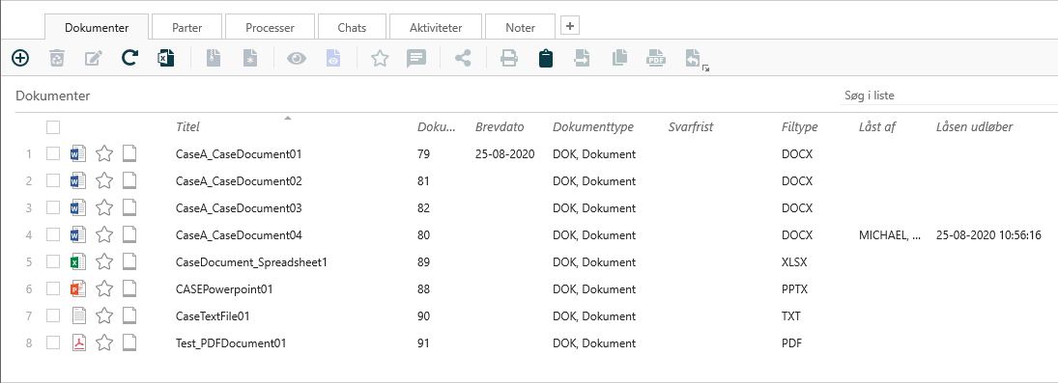Click the share icon in toolbar

tap(463, 58)
